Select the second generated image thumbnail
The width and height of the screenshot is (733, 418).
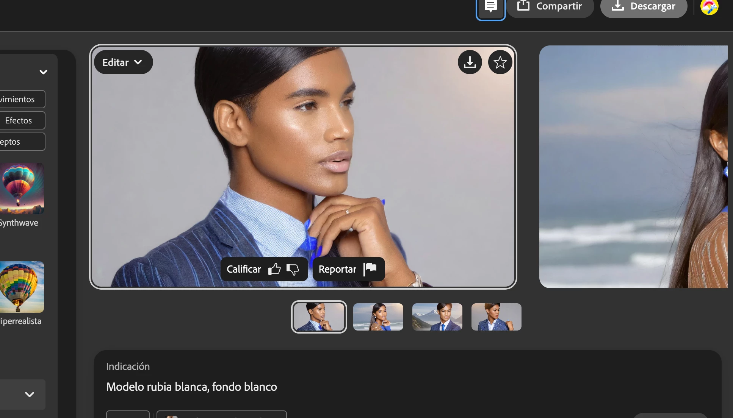(x=378, y=317)
